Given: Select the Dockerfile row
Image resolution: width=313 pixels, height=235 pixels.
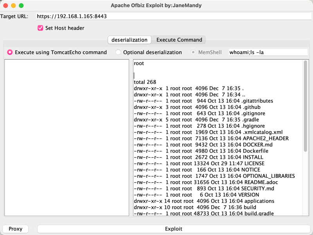Looking at the screenshot, I should (x=201, y=151).
